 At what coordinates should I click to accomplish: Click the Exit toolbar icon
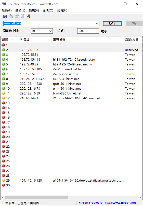[29, 16]
